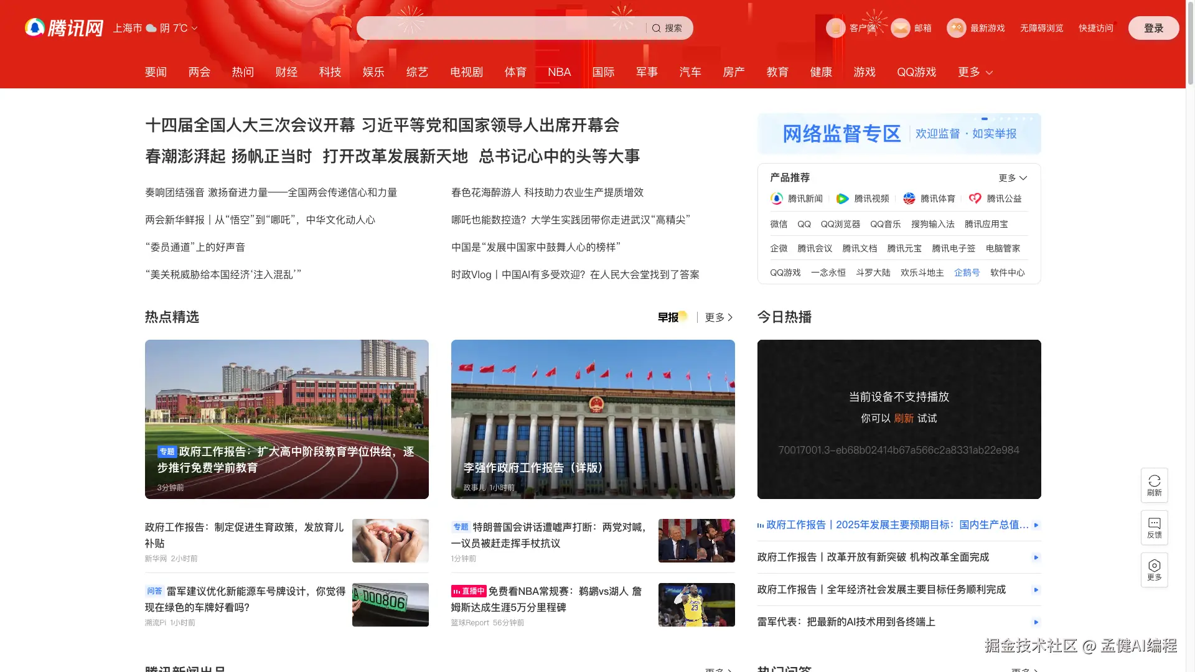Click the floating 刷新 refresh icon
Image resolution: width=1195 pixels, height=672 pixels.
[x=1154, y=481]
